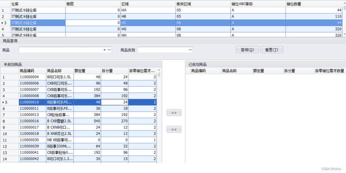Select product code 110000004
Screen dimensions: 346x173
click(32, 77)
